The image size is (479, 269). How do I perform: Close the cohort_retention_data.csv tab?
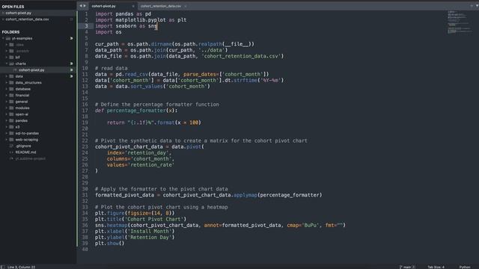coord(186,6)
